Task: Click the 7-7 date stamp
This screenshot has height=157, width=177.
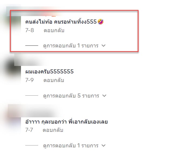Action: [29, 130]
